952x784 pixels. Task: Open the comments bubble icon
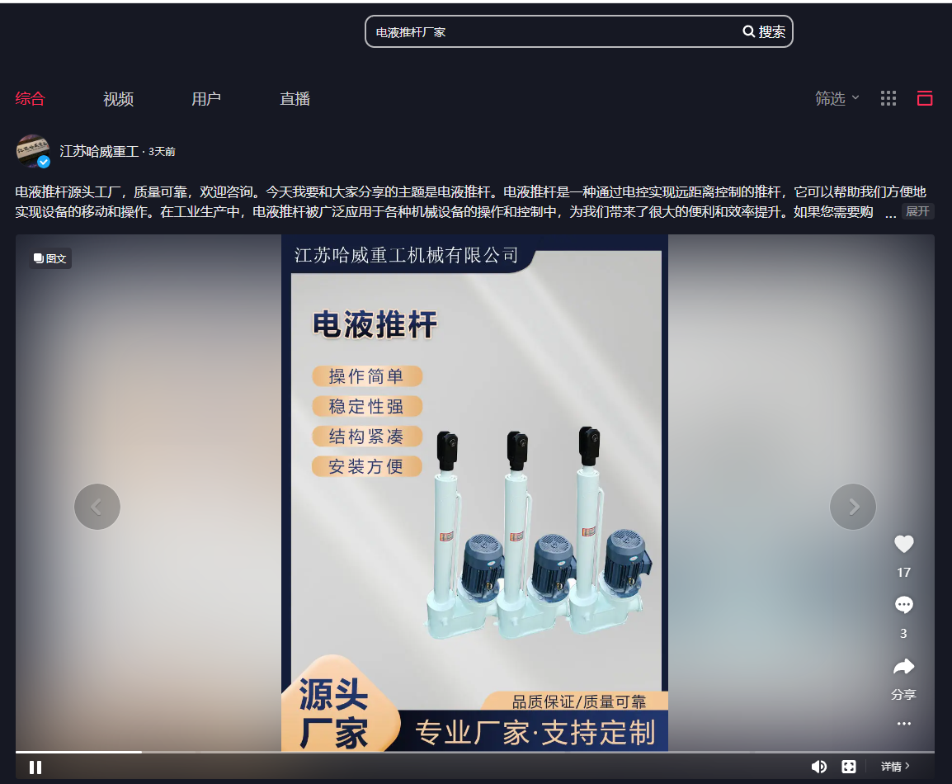pos(904,606)
